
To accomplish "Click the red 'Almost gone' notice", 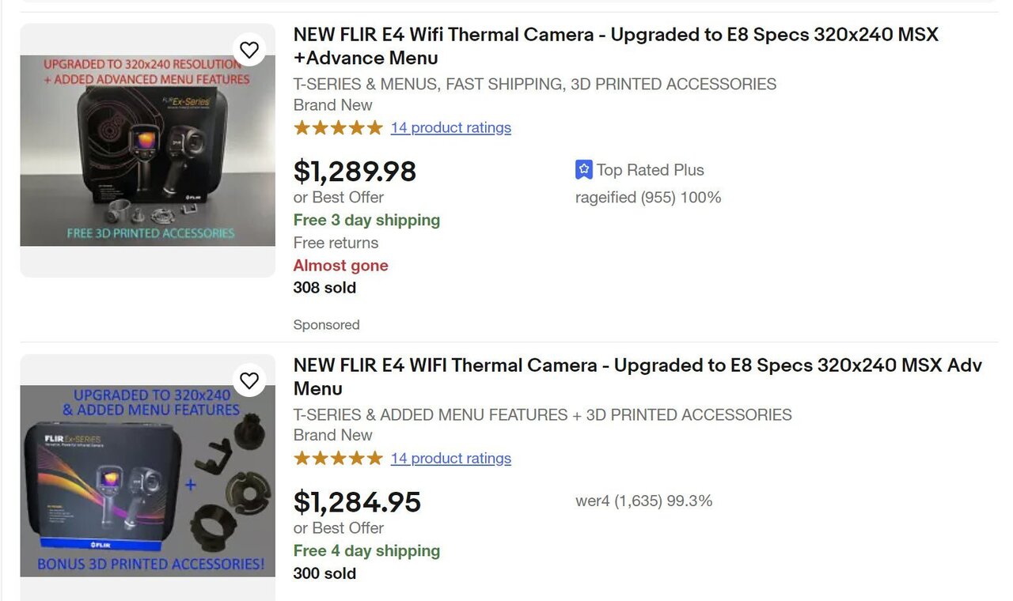I will point(340,266).
